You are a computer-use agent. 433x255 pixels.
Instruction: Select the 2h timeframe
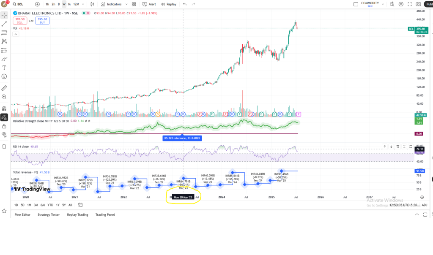point(53,4)
